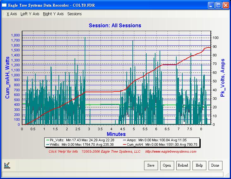Open the Left Y Axis menu
Image resolution: width=231 pixels, height=179 pixels.
(30, 14)
